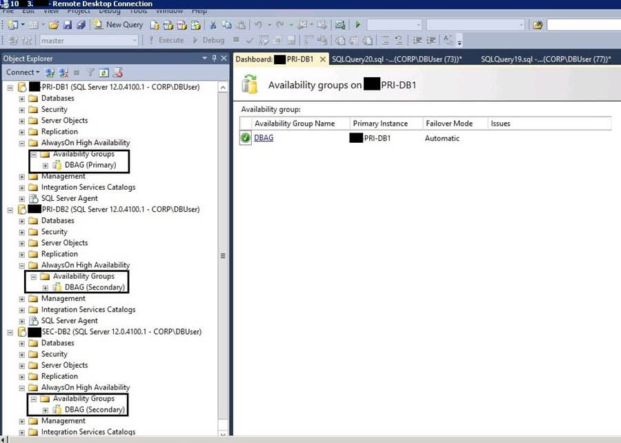Viewport: 621px width, 443px height.
Task: Select SQL Server Agent under PRI-DB2
Action: (x=69, y=321)
